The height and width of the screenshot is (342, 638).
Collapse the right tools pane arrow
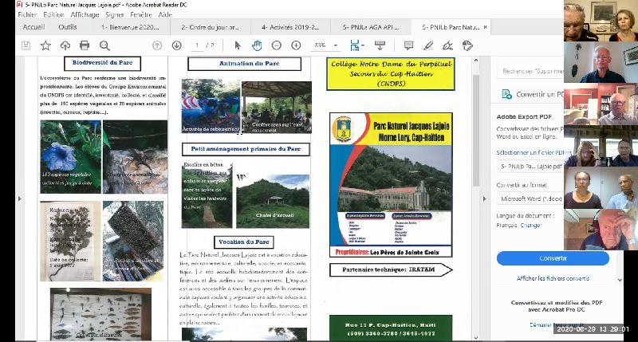(484, 199)
